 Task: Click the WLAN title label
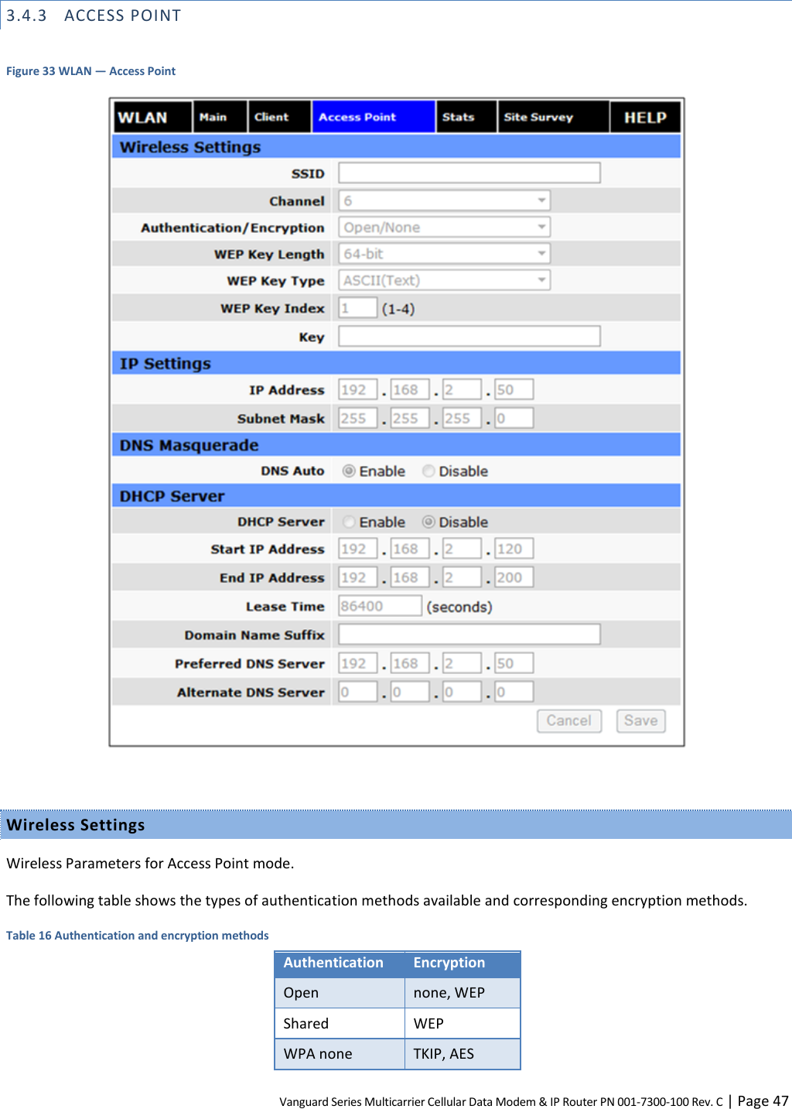(x=142, y=118)
